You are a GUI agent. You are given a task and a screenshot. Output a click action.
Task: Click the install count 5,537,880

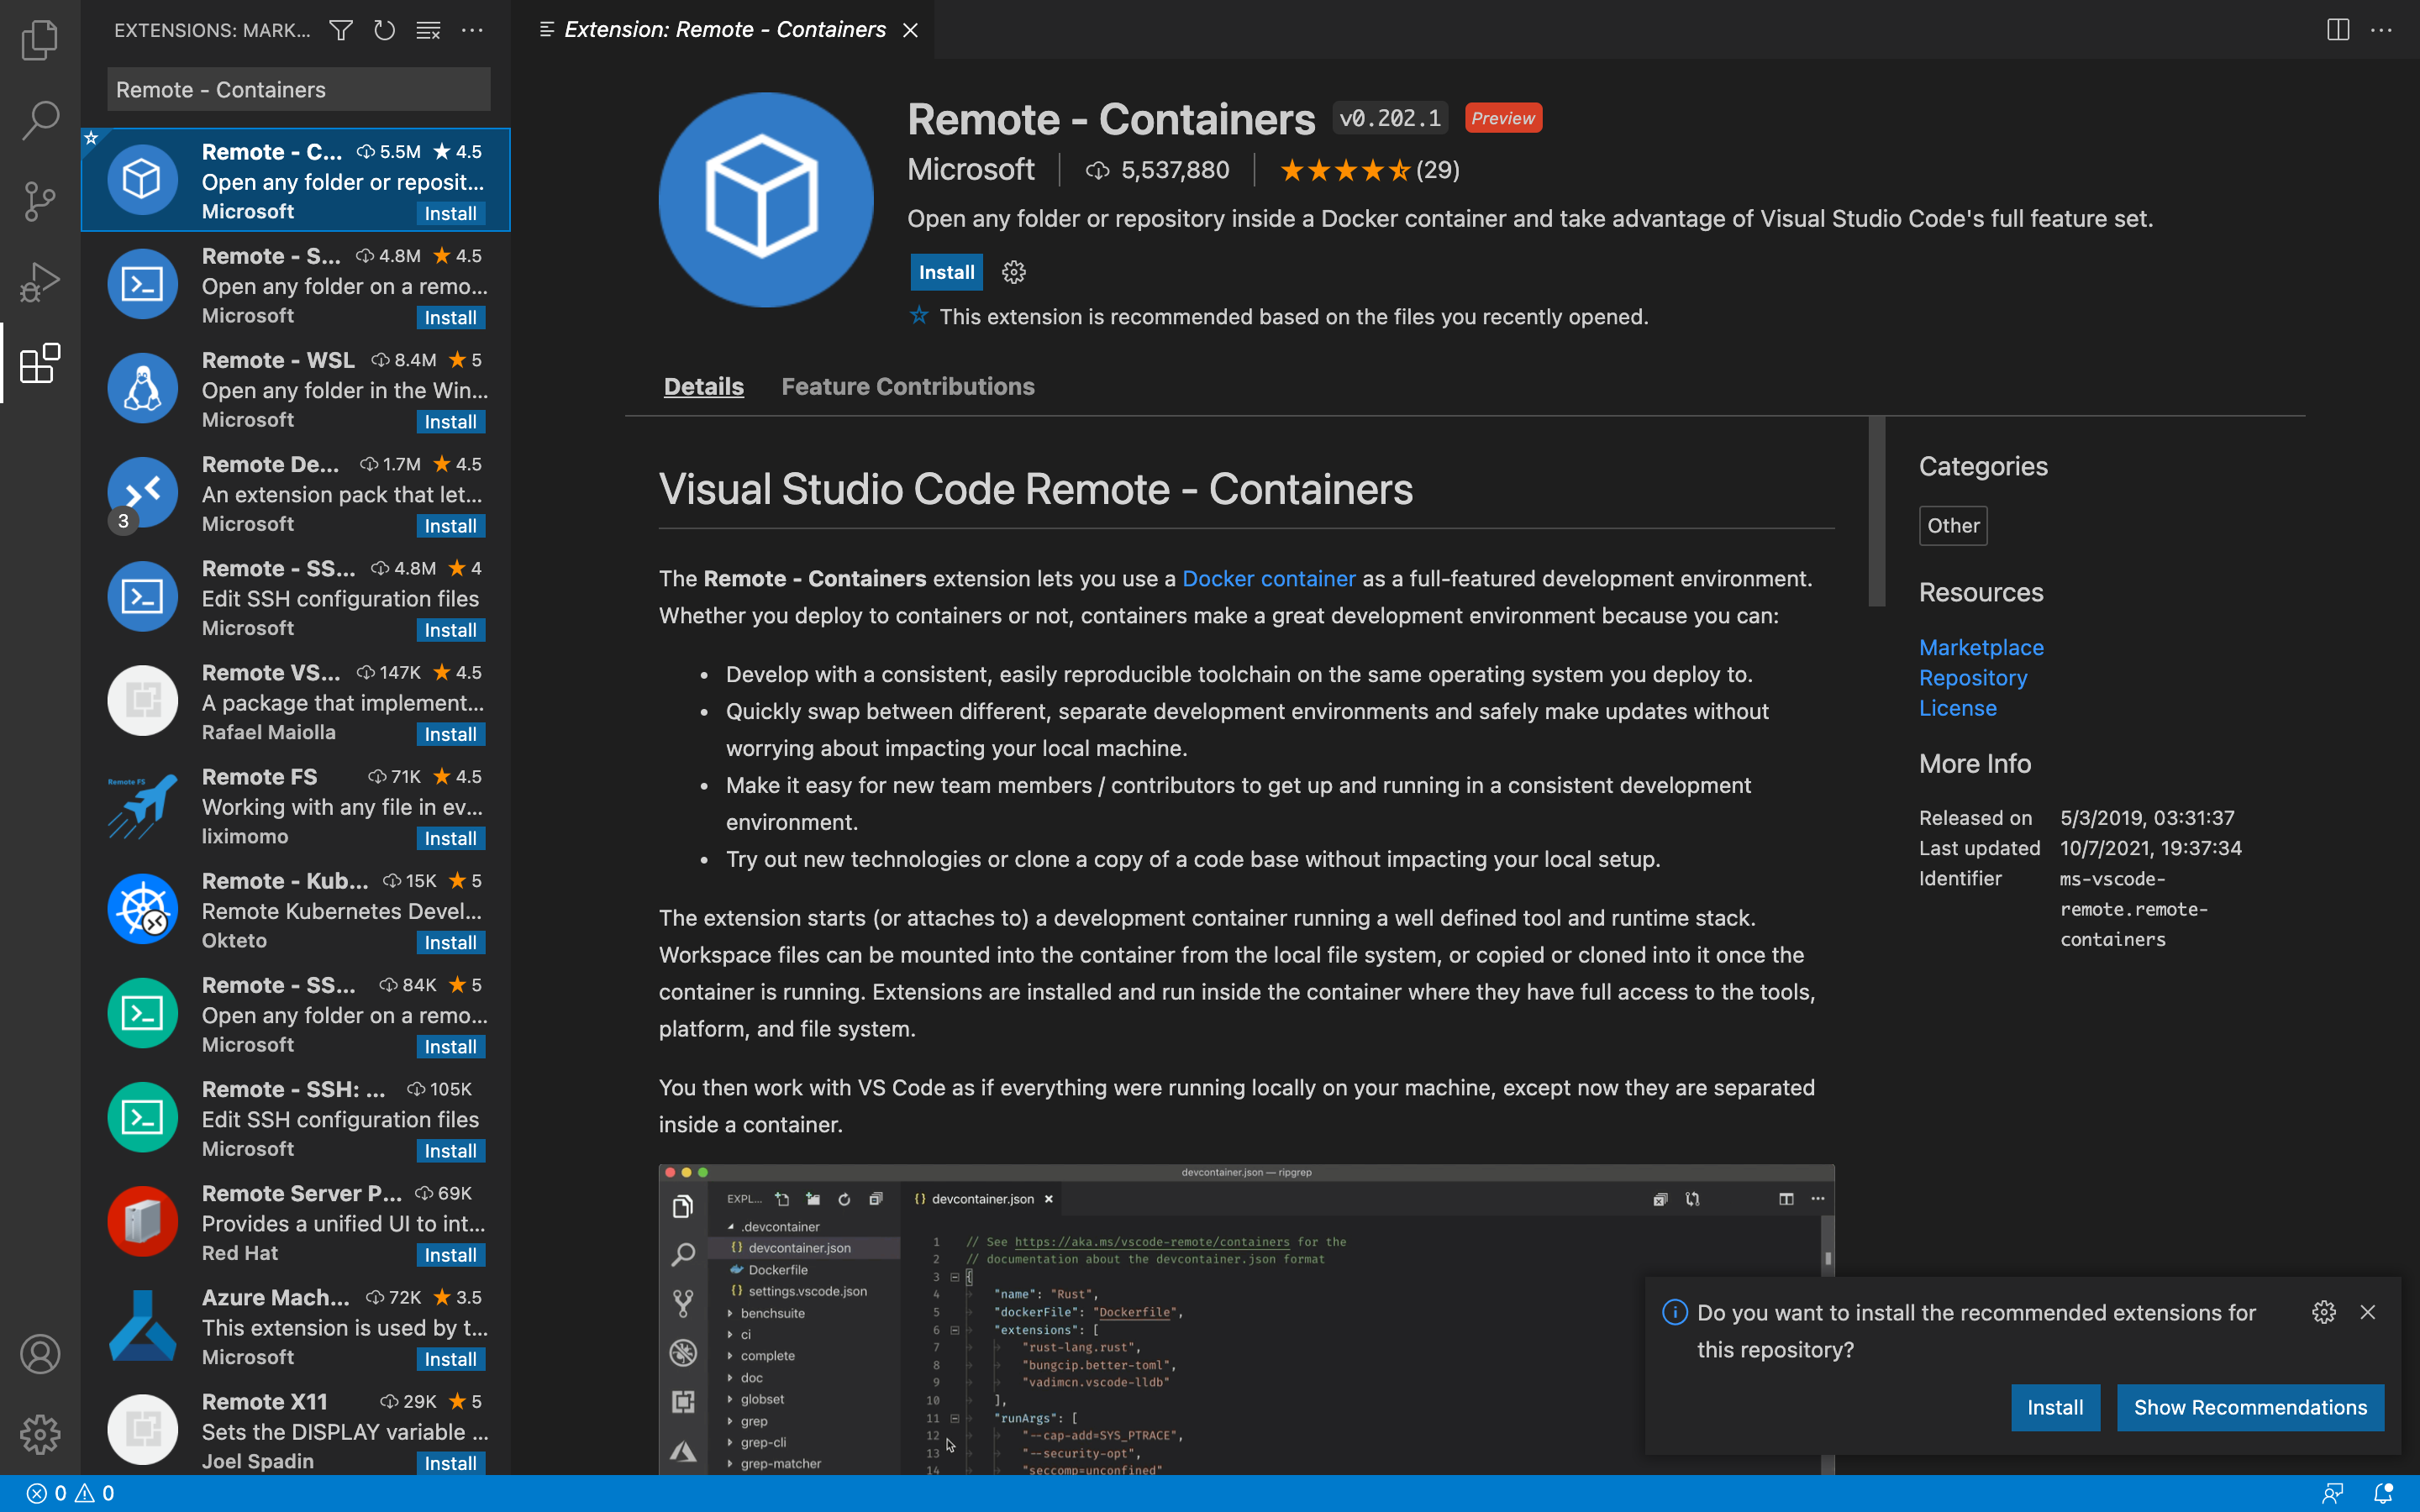[x=1158, y=170]
